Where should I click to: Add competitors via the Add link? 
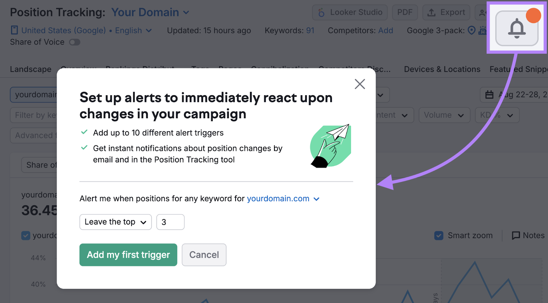[386, 31]
